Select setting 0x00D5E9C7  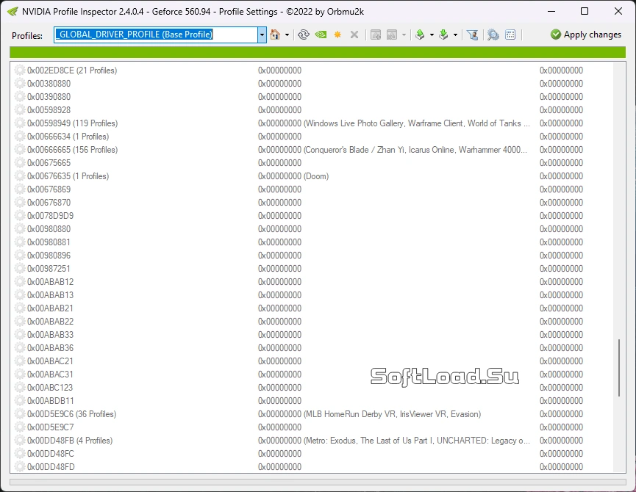(51, 427)
